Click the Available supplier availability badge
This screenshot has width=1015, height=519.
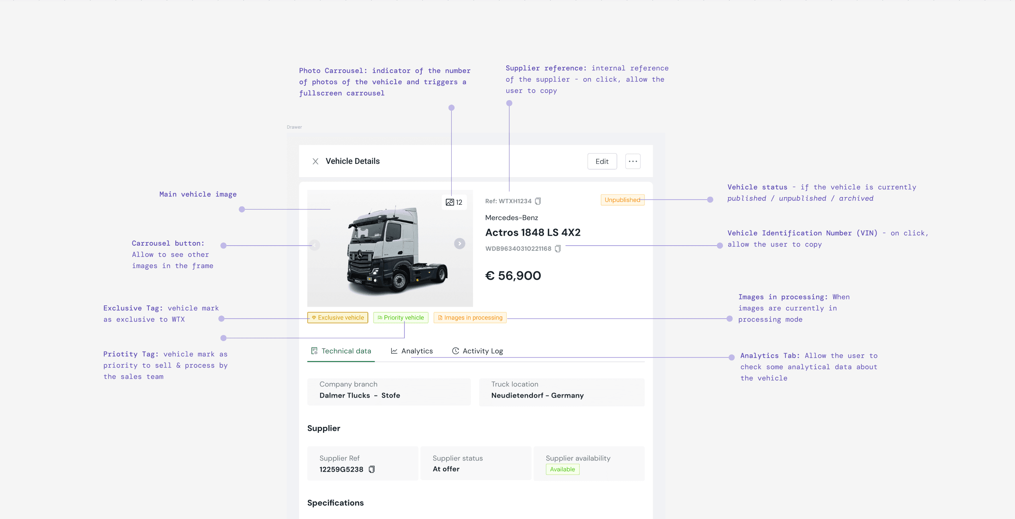(x=562, y=469)
